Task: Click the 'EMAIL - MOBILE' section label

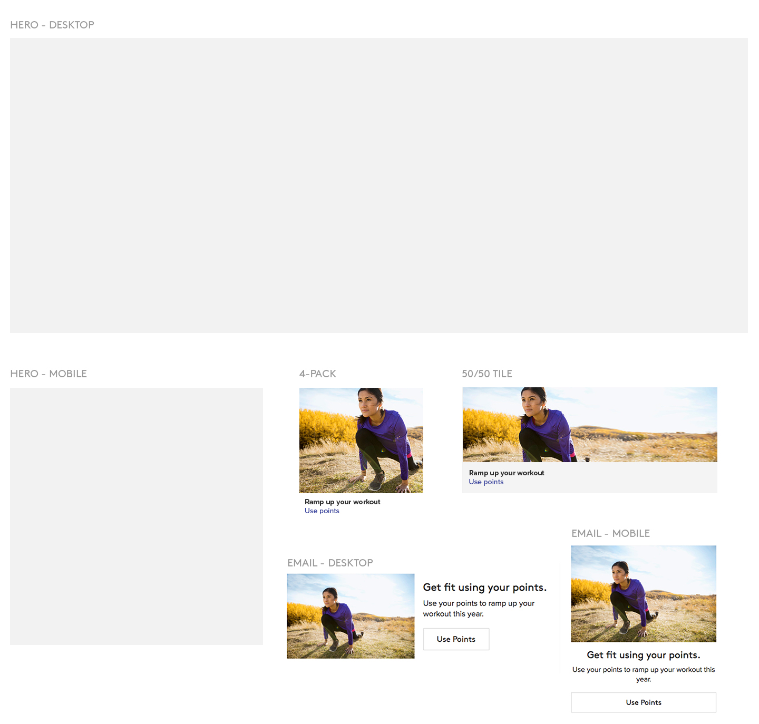Action: [x=610, y=533]
